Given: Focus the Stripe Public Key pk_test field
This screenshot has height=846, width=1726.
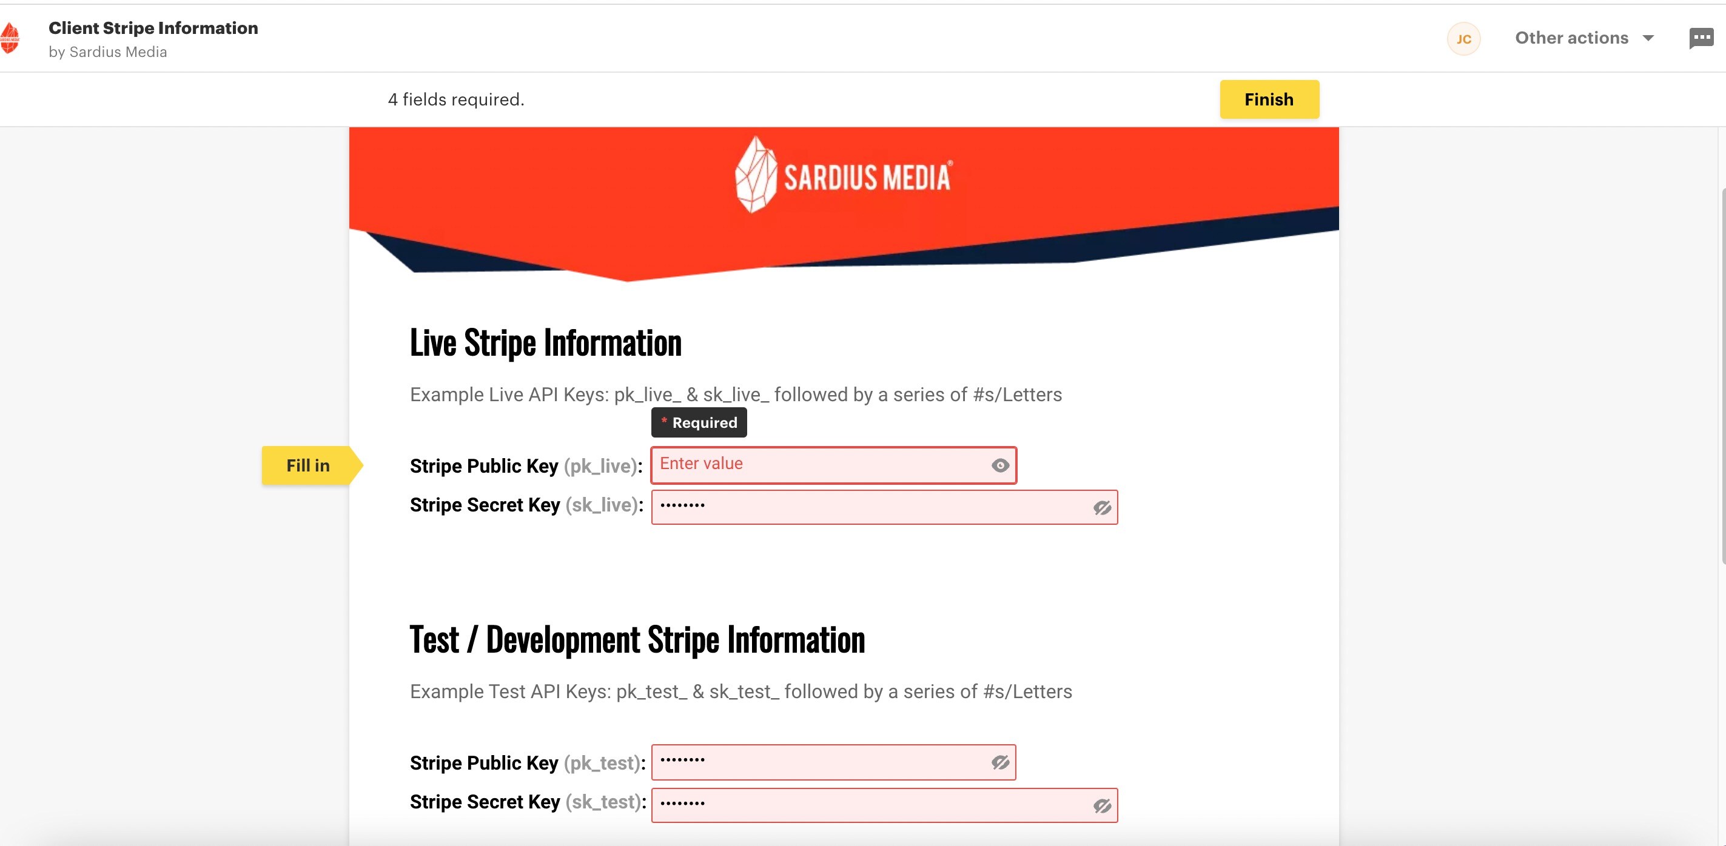Looking at the screenshot, I should [833, 762].
